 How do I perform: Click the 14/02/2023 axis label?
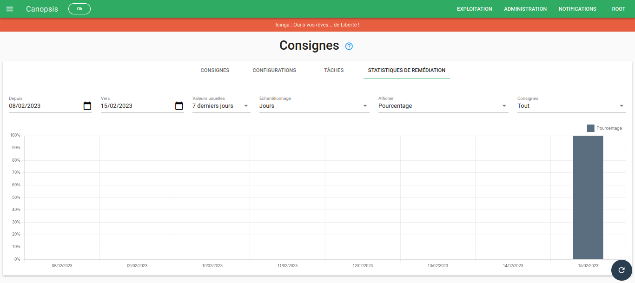(513, 266)
